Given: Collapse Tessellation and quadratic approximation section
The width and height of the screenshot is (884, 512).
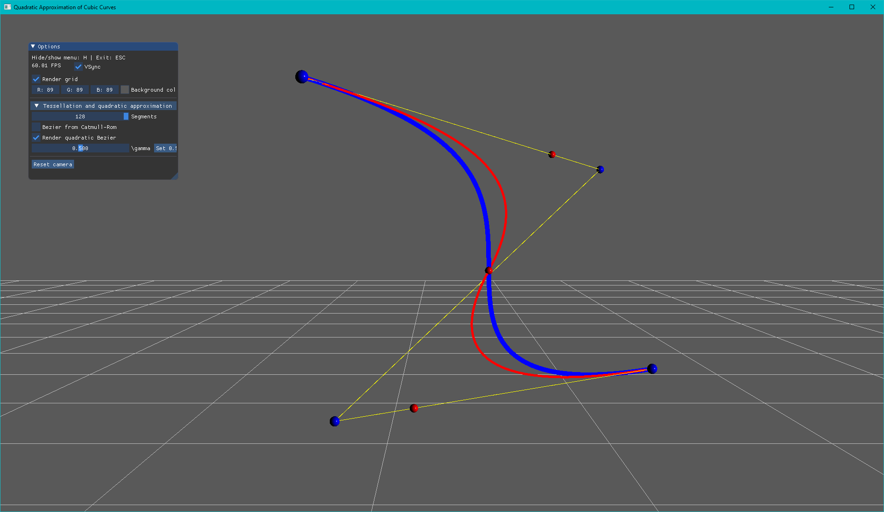Looking at the screenshot, I should point(37,106).
